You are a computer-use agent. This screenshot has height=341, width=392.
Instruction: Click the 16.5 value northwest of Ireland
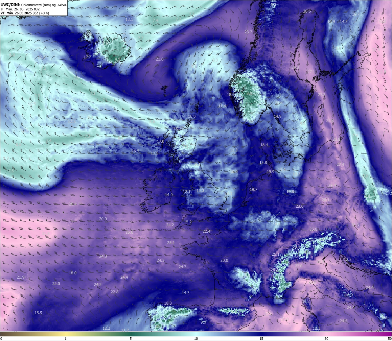[135, 151]
